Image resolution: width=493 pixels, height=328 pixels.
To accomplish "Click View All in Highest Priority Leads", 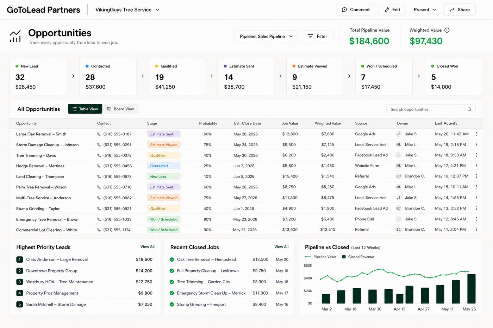I will click(x=147, y=247).
